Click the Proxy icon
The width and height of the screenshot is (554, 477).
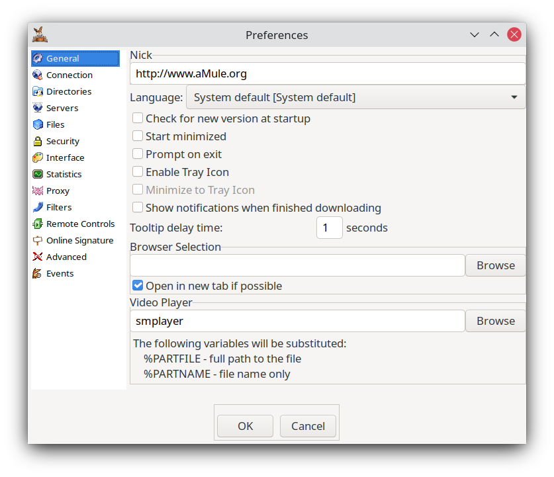[x=38, y=191]
